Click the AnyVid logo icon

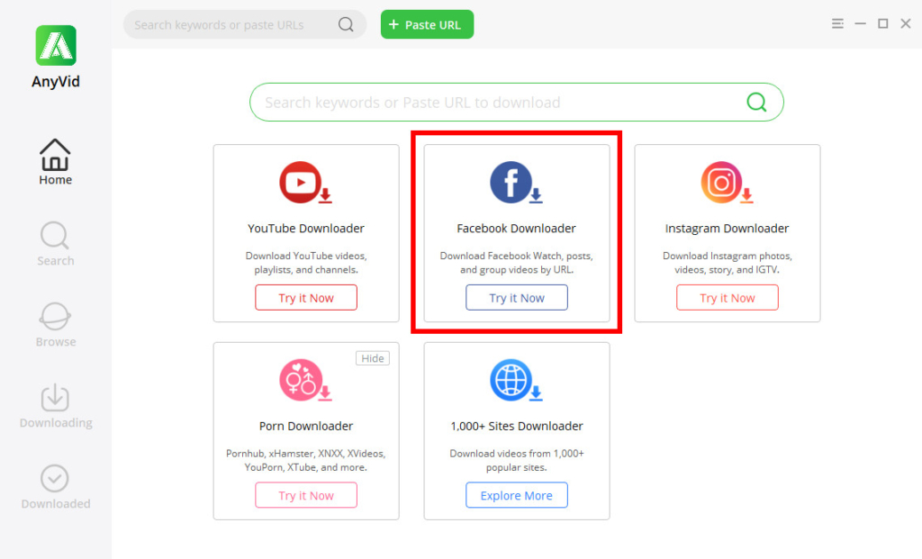pyautogui.click(x=56, y=45)
